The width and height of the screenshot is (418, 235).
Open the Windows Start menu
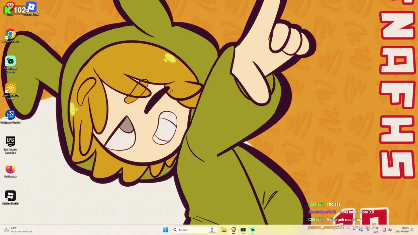(x=166, y=230)
